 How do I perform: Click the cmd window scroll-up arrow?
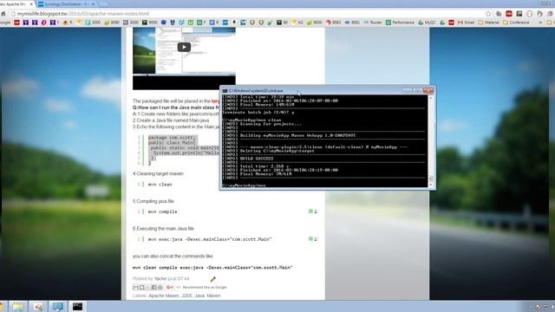click(x=431, y=97)
